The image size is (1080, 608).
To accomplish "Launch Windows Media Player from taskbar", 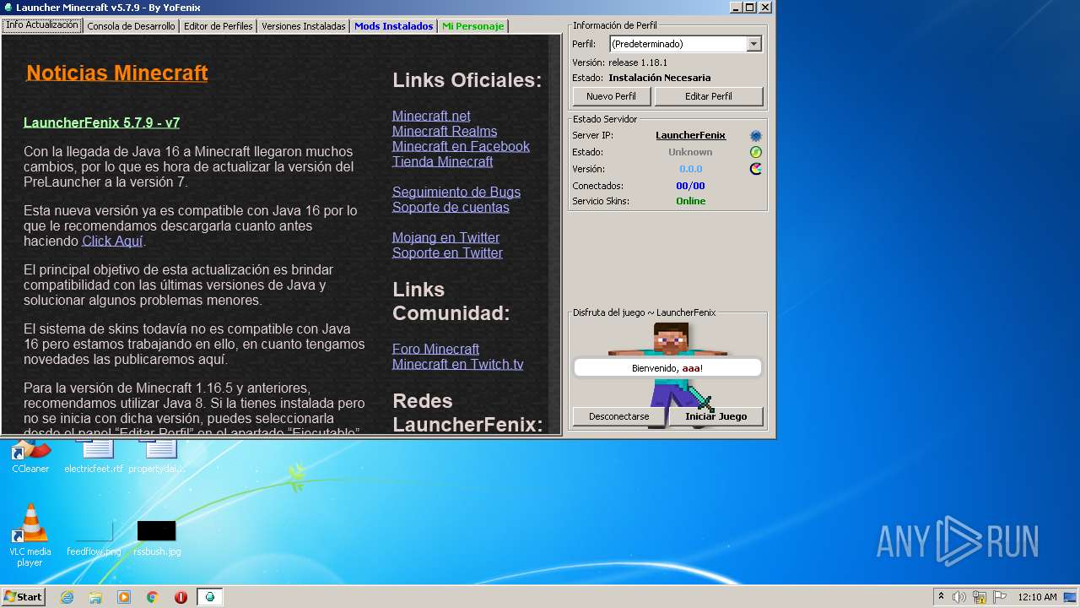I will tap(124, 597).
